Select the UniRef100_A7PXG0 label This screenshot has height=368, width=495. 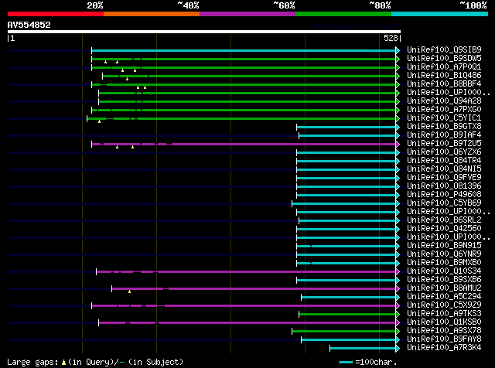click(x=444, y=110)
